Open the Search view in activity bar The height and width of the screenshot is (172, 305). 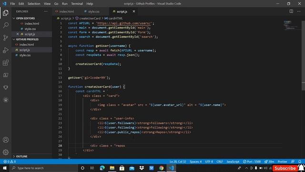click(6, 25)
